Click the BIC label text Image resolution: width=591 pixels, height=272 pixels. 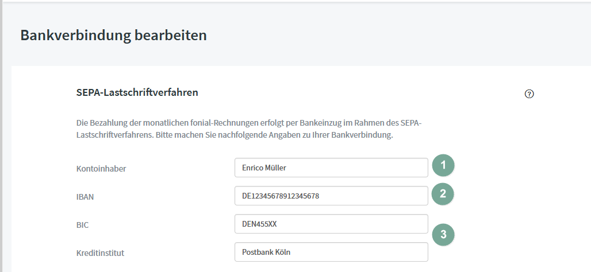(82, 225)
